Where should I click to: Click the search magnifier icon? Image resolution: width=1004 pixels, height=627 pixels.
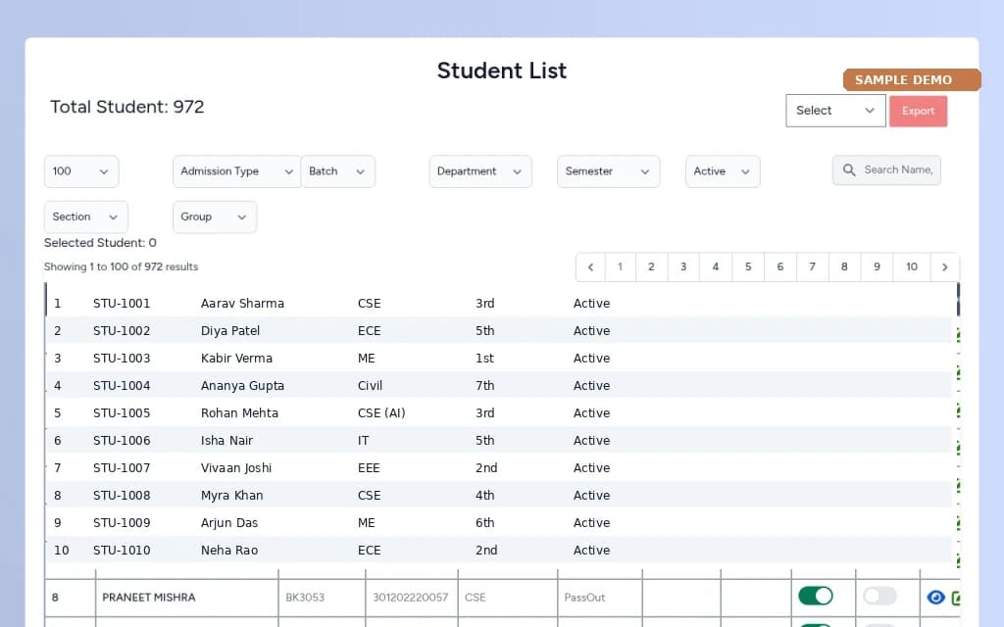coord(849,170)
